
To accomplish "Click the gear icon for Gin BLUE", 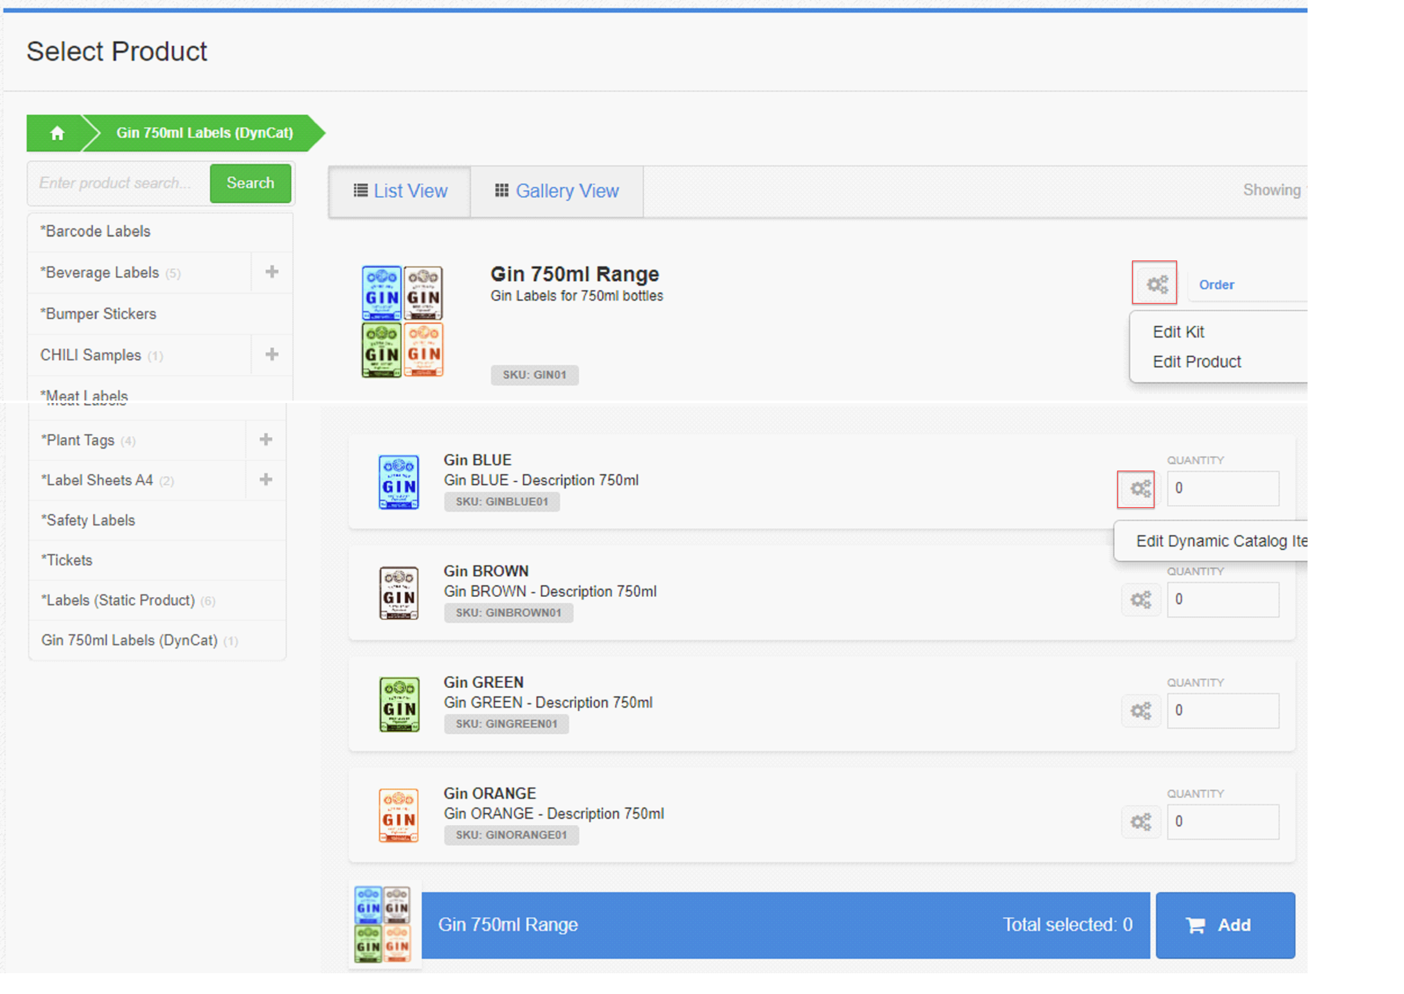I will 1140,489.
